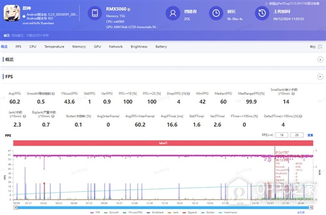Click the duration clock icon
This screenshot has height=215, width=326.
pyautogui.click(x=216, y=13)
